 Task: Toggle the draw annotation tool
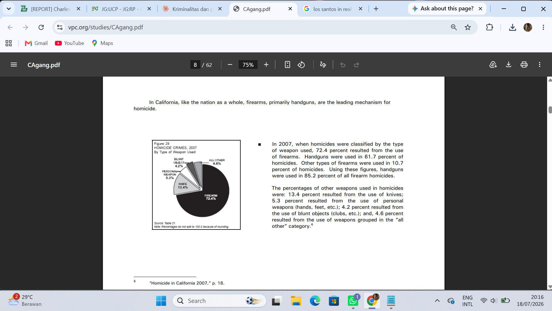323,65
